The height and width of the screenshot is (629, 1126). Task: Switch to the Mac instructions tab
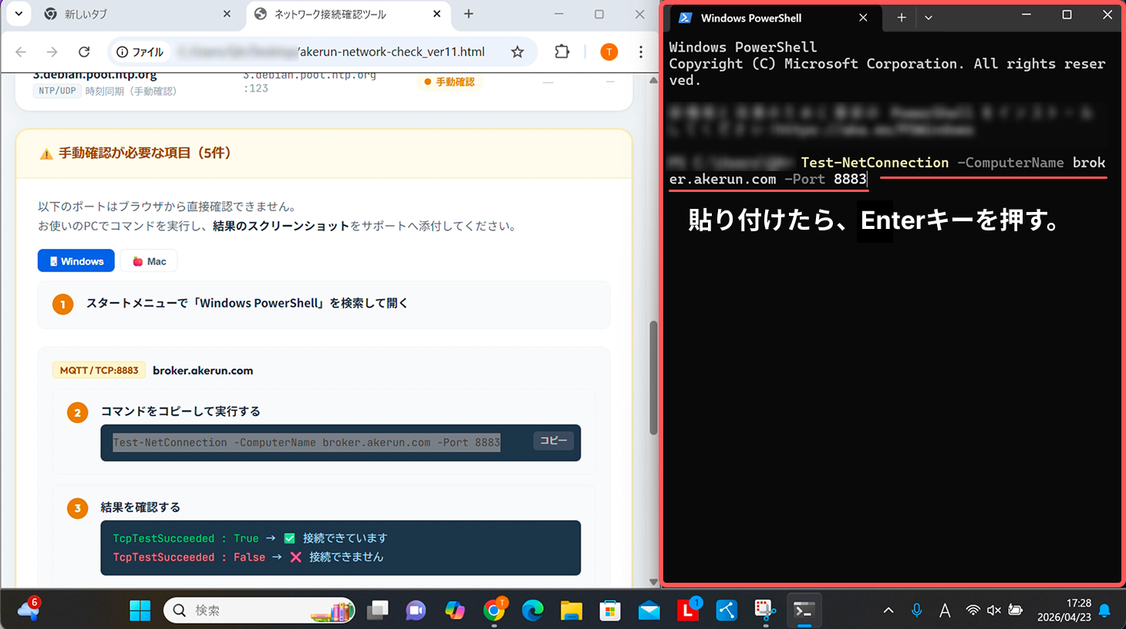pos(149,261)
